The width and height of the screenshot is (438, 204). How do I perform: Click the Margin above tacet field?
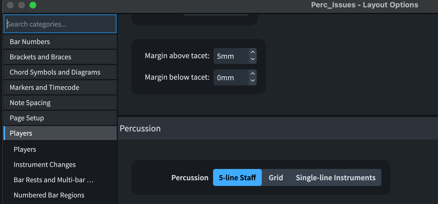(x=231, y=56)
